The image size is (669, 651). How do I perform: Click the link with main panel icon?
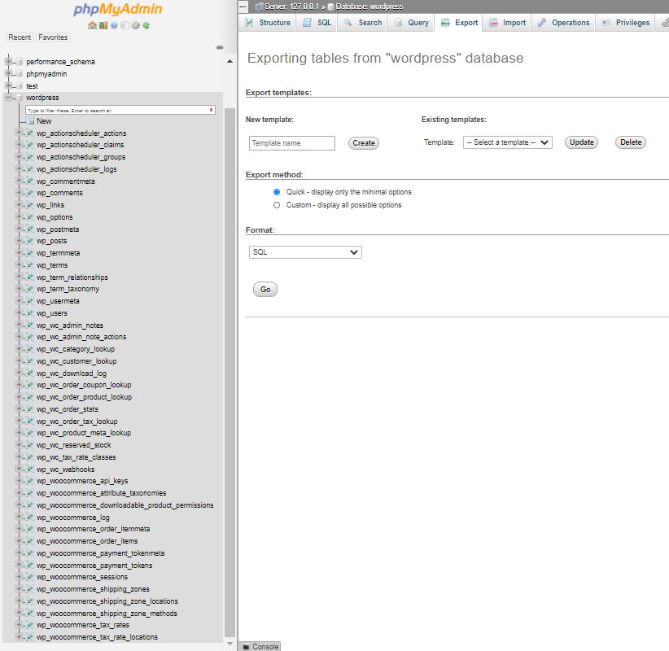coord(220,47)
